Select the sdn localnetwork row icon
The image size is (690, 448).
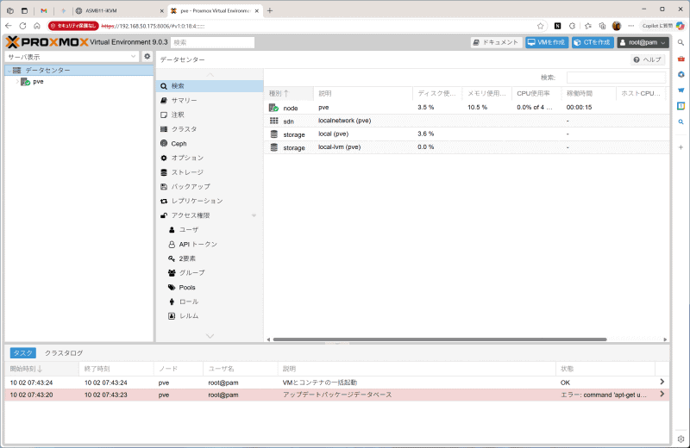(273, 121)
